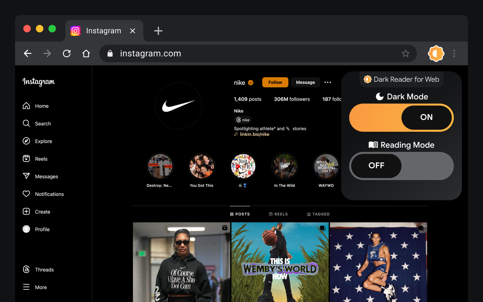Click the nike verified badge
This screenshot has width=483, height=302.
click(x=251, y=83)
